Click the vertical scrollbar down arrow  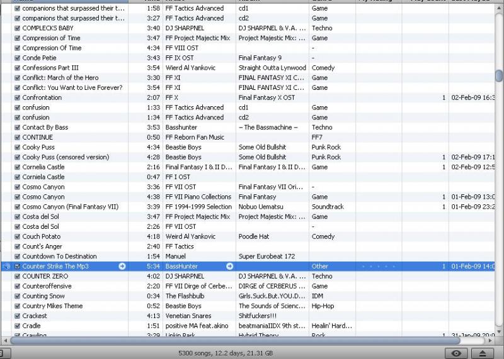(499, 332)
